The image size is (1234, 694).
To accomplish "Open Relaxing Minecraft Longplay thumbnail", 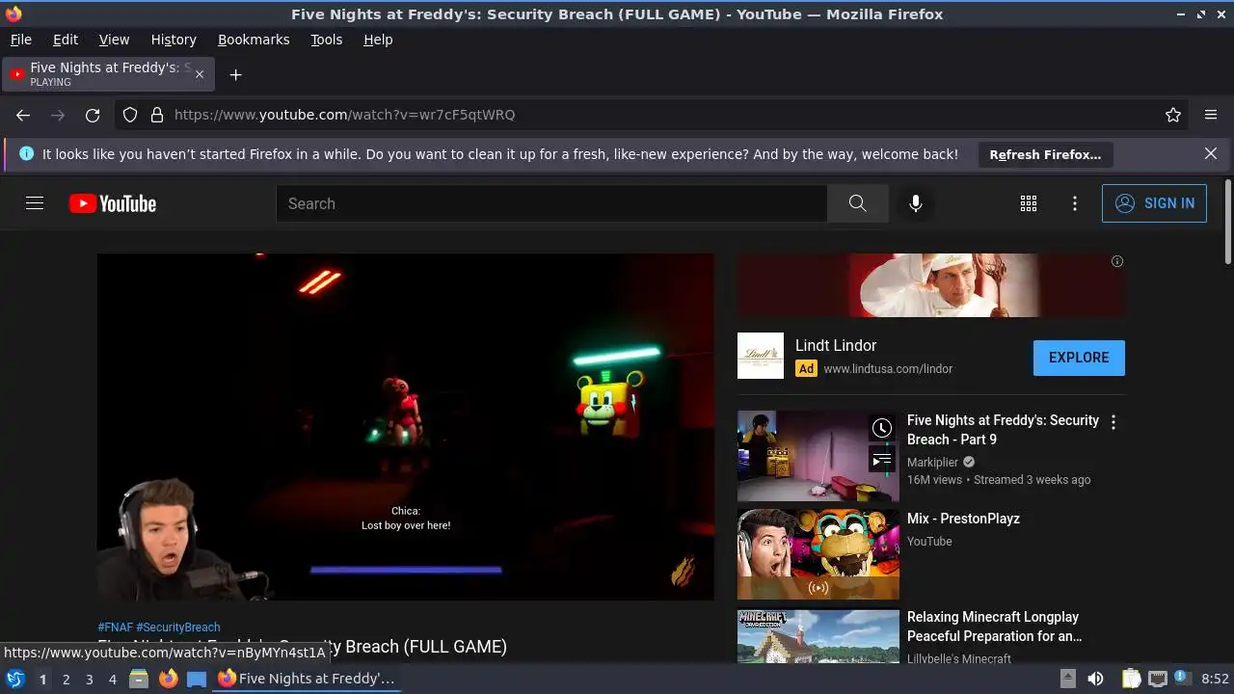I will point(818,636).
